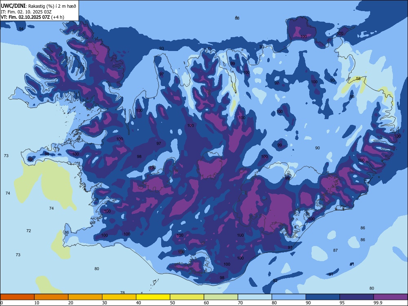Select the light blue 80–90 legend swatch

pyautogui.click(x=289, y=297)
